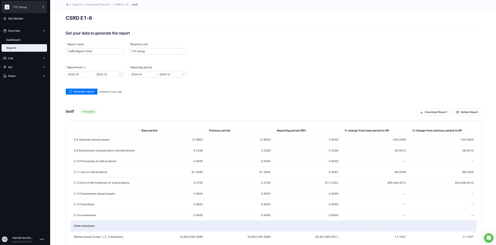Open the TYC Group organization switcher
Viewport: 496px width, 245px height.
click(24, 7)
